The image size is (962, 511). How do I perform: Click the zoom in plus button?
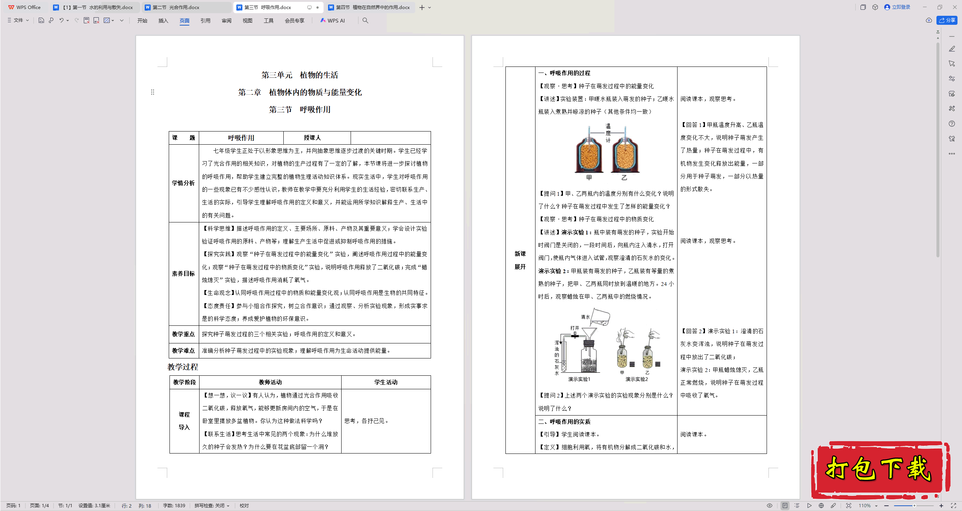(x=941, y=506)
